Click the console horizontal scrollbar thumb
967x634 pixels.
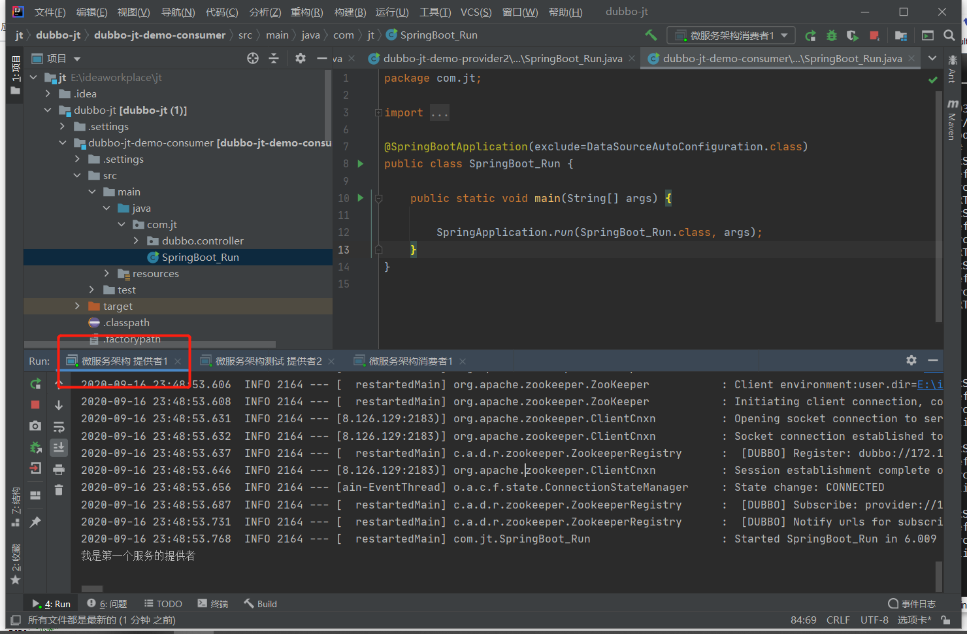91,589
